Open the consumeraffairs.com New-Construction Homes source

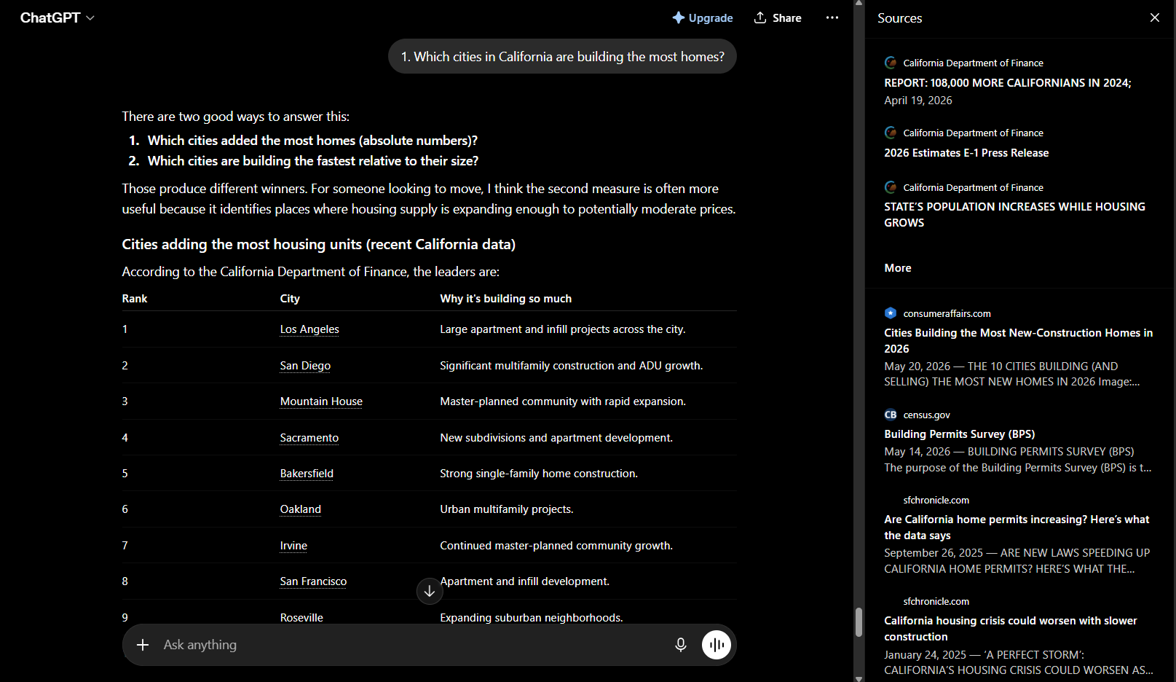click(1019, 348)
